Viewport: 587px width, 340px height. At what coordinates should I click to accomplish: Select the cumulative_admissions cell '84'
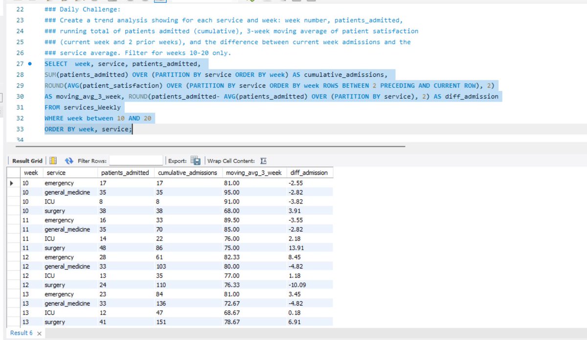(x=187, y=295)
